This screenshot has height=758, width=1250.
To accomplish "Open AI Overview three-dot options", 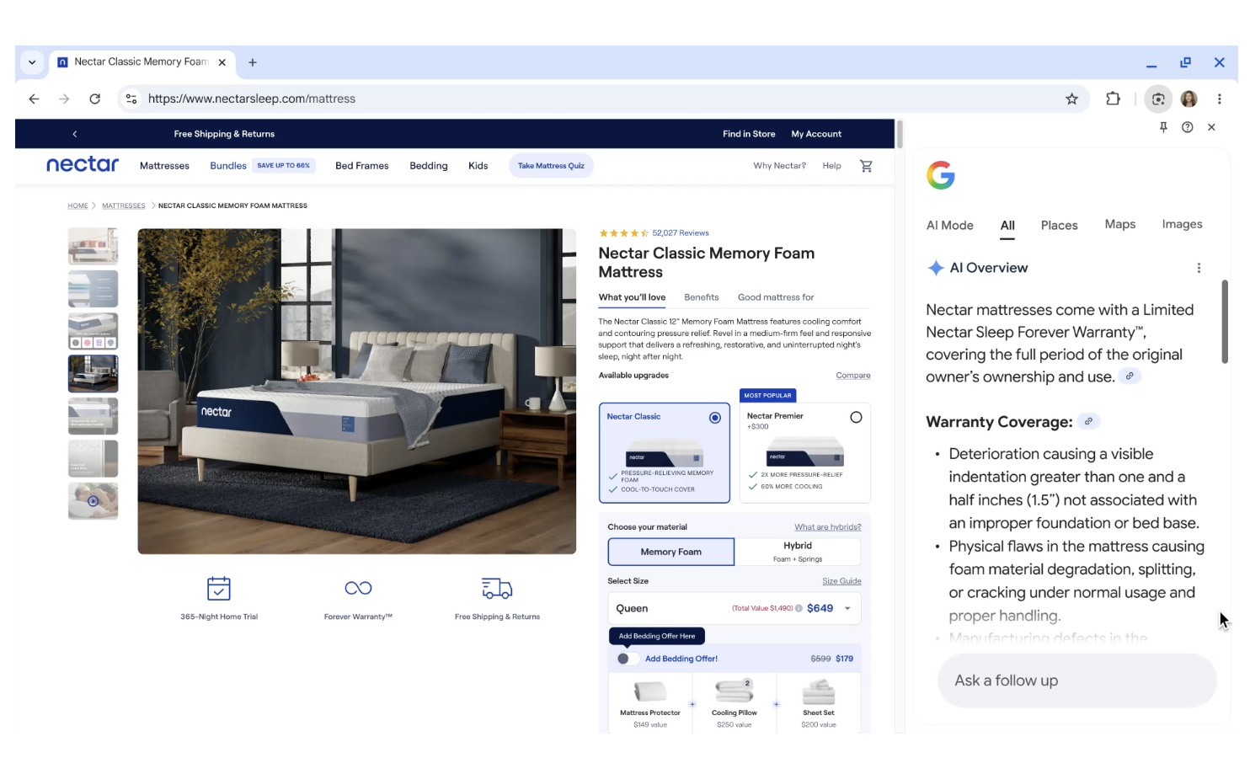I will tap(1199, 268).
